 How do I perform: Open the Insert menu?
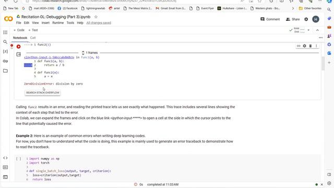[x=45, y=22]
